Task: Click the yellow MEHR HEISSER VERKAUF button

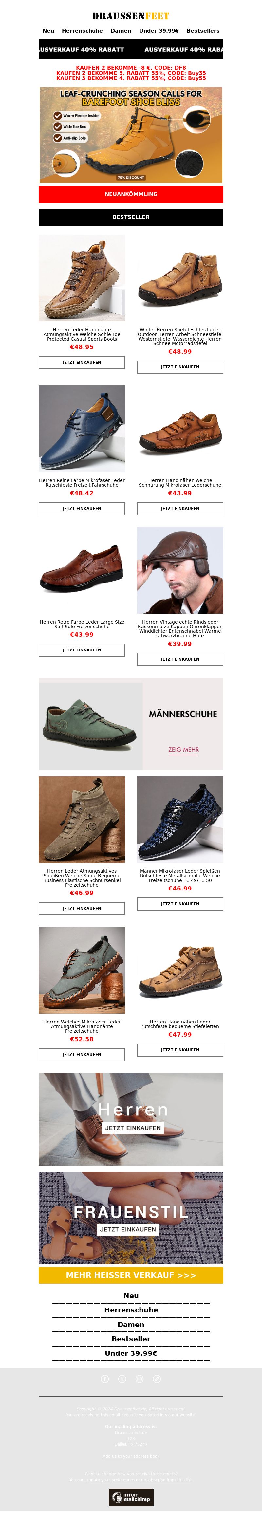Action: click(x=131, y=1275)
